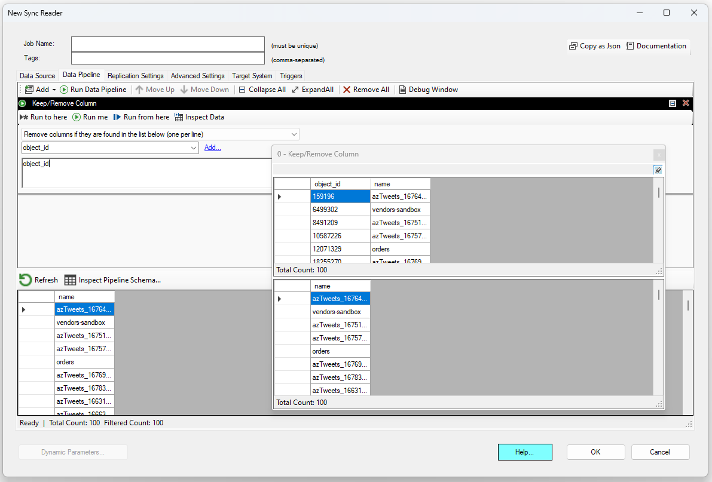This screenshot has width=712, height=482.
Task: Open the remove columns mode dropdown
Action: point(294,134)
